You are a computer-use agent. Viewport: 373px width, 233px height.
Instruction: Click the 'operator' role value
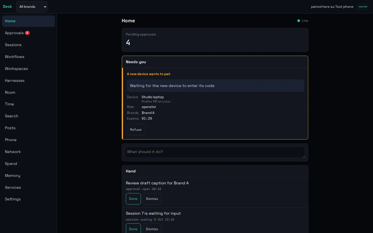coord(149,107)
